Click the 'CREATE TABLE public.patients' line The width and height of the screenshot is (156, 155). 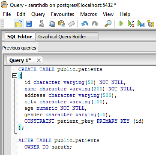[x=60, y=69]
